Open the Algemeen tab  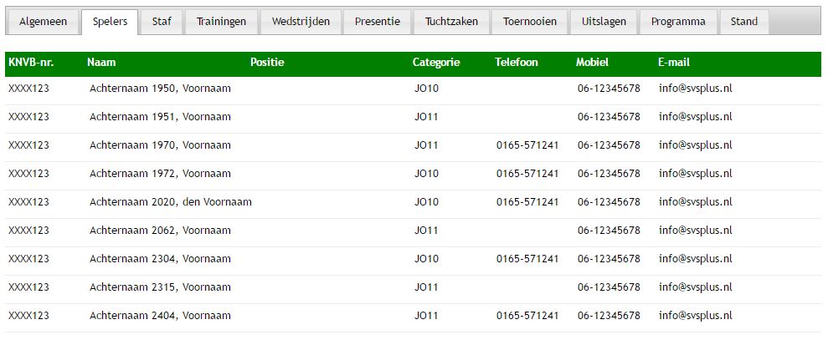(43, 21)
